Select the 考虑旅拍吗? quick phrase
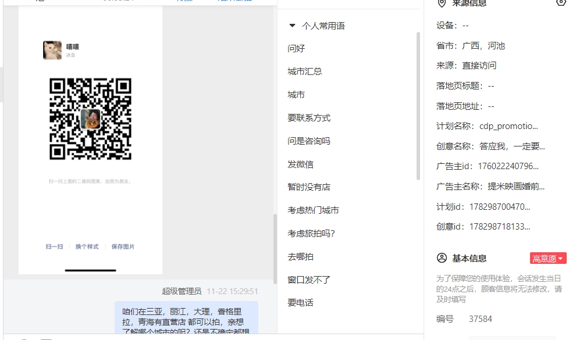Screen dimensions: 576x340 click(311, 233)
